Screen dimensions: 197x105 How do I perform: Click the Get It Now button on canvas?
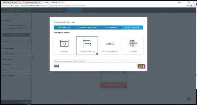coord(114,85)
